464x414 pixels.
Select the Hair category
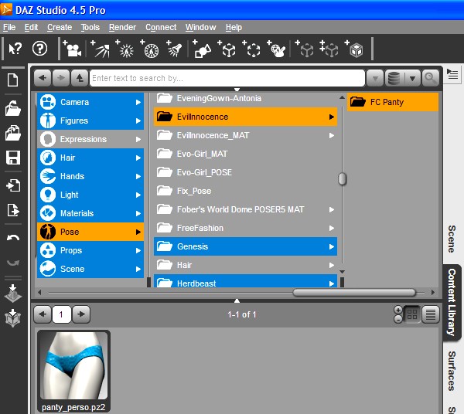tap(90, 158)
